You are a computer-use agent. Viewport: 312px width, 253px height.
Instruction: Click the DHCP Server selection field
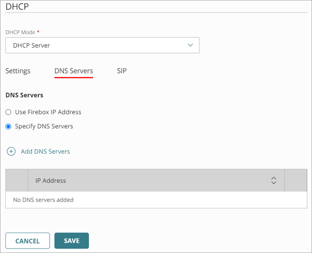[x=102, y=45]
